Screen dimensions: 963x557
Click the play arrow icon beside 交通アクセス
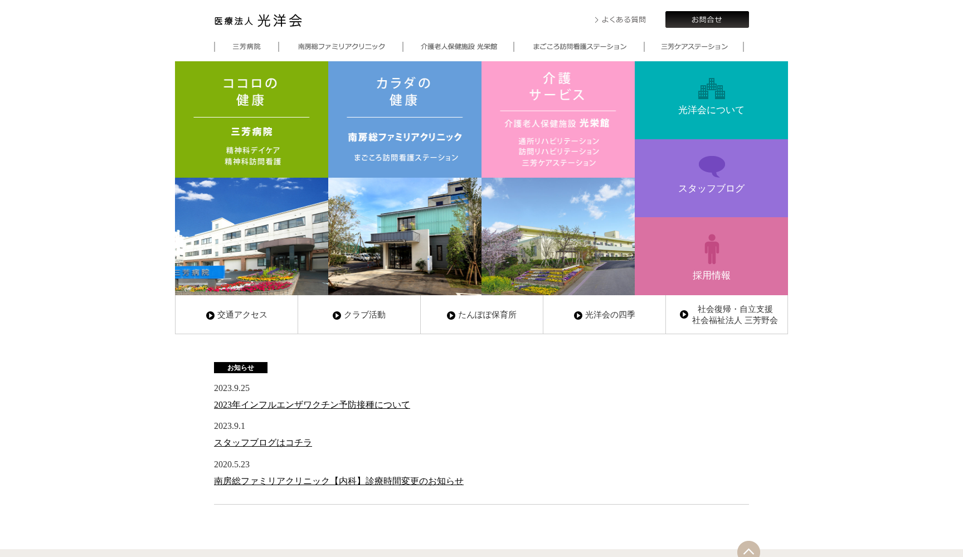point(210,315)
